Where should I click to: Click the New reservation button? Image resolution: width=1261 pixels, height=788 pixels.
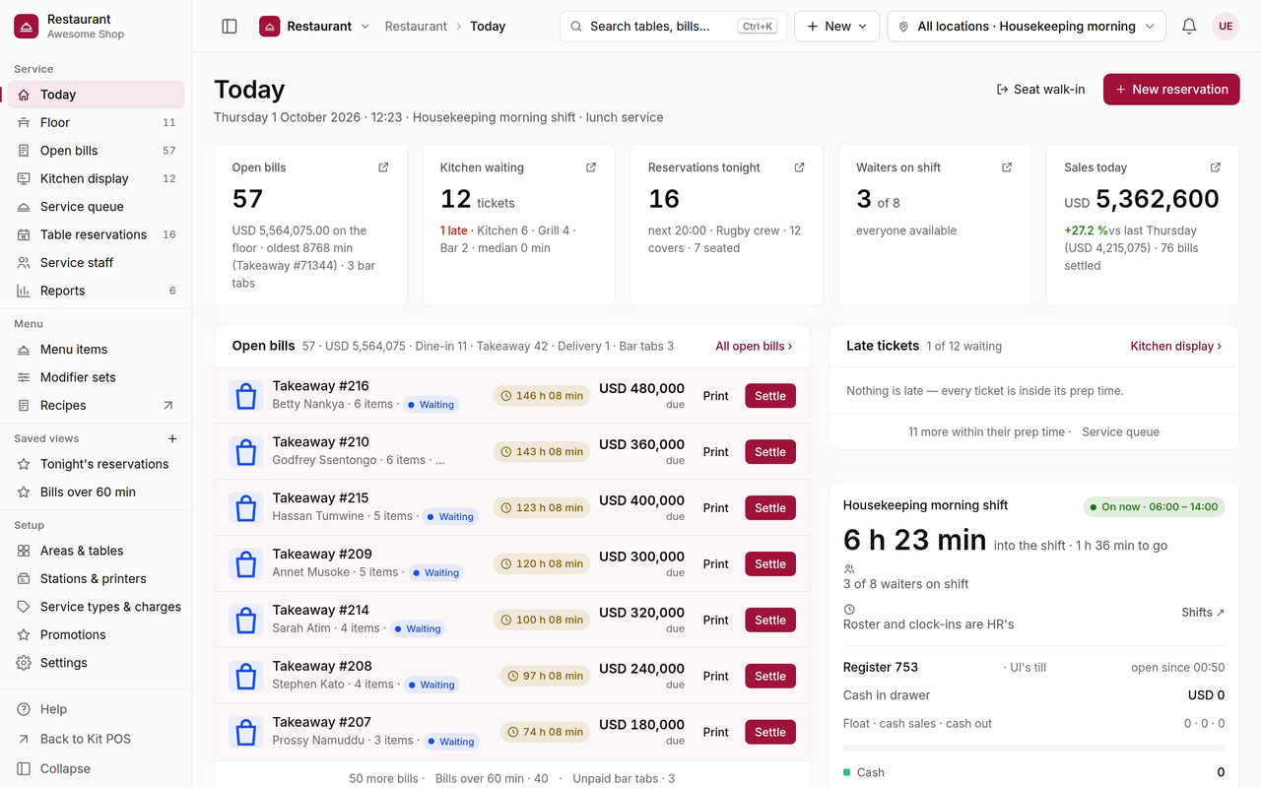click(x=1171, y=89)
